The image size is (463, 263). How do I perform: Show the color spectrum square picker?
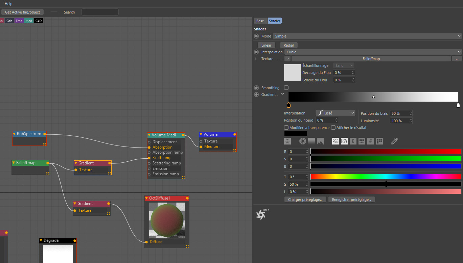[311, 141]
